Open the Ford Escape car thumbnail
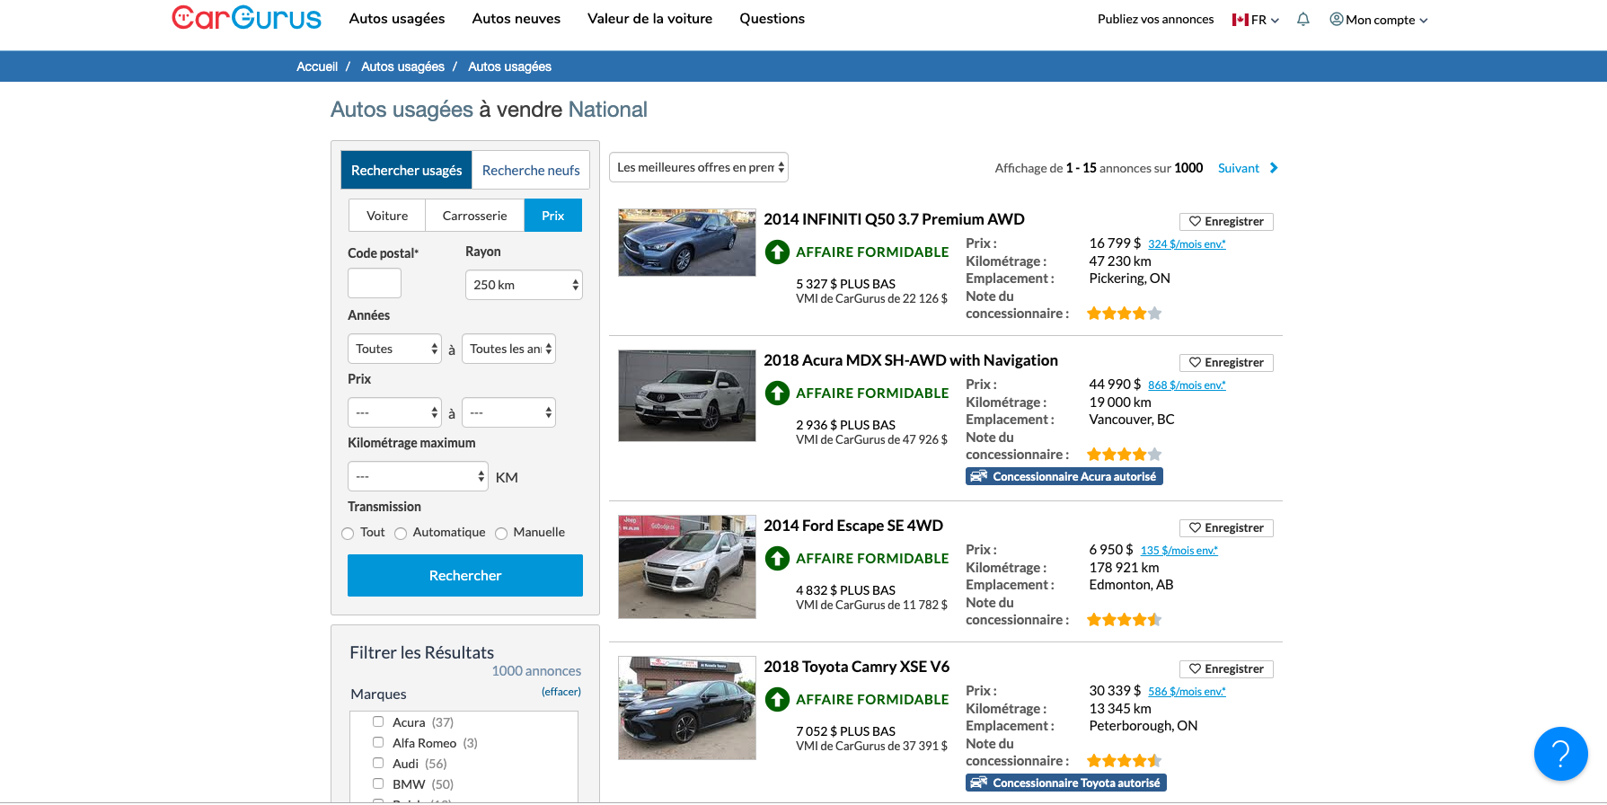 (687, 567)
